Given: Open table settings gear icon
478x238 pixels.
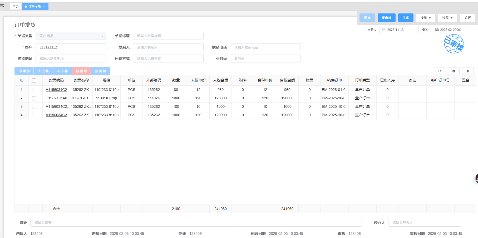Looking at the screenshot, I should tap(468, 71).
